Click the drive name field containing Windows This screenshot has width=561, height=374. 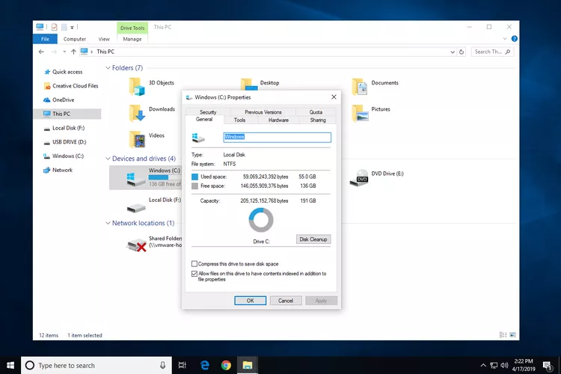(x=278, y=138)
